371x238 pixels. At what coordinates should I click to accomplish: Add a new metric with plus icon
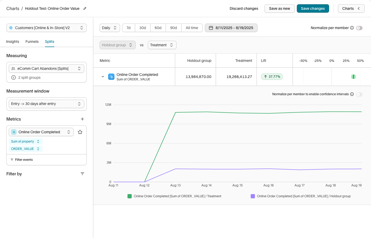(x=82, y=119)
